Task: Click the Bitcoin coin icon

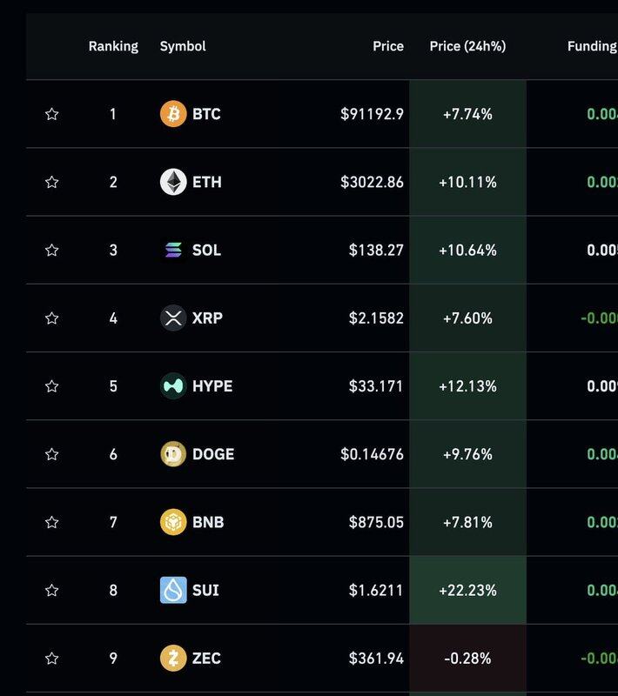Action: (173, 114)
